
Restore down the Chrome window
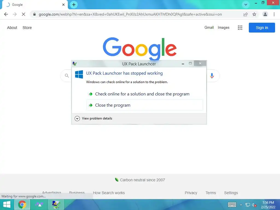coord(263,3)
